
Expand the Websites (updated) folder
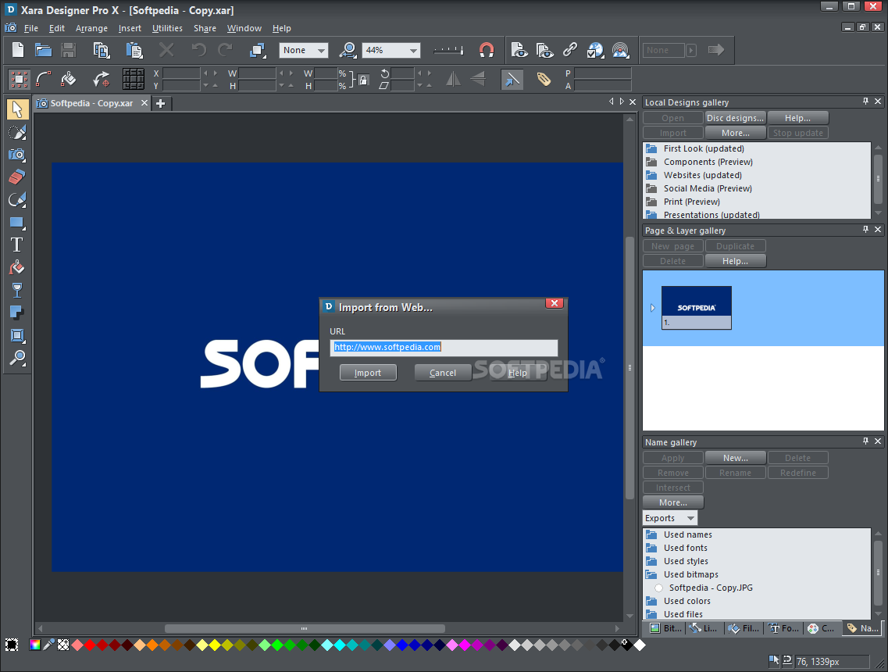click(652, 175)
